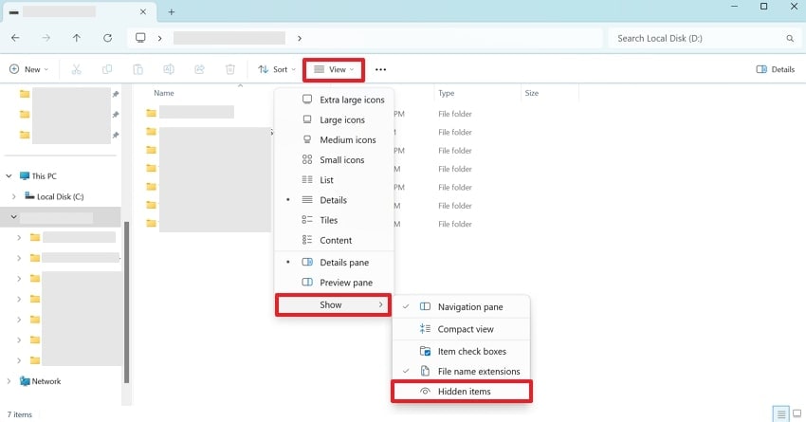This screenshot has height=422, width=806.
Task: Close the current tab
Action: click(x=143, y=11)
